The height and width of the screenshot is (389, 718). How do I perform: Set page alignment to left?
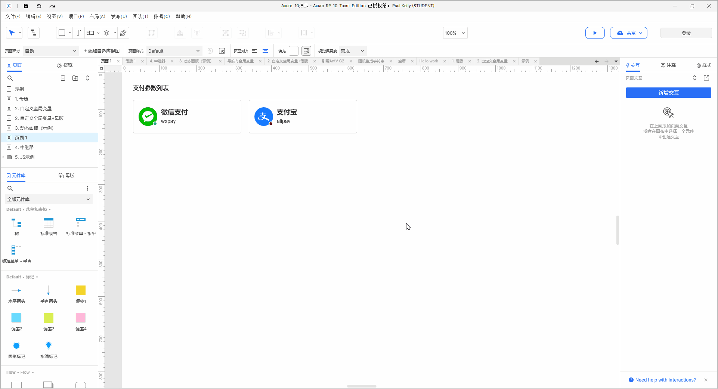click(254, 51)
